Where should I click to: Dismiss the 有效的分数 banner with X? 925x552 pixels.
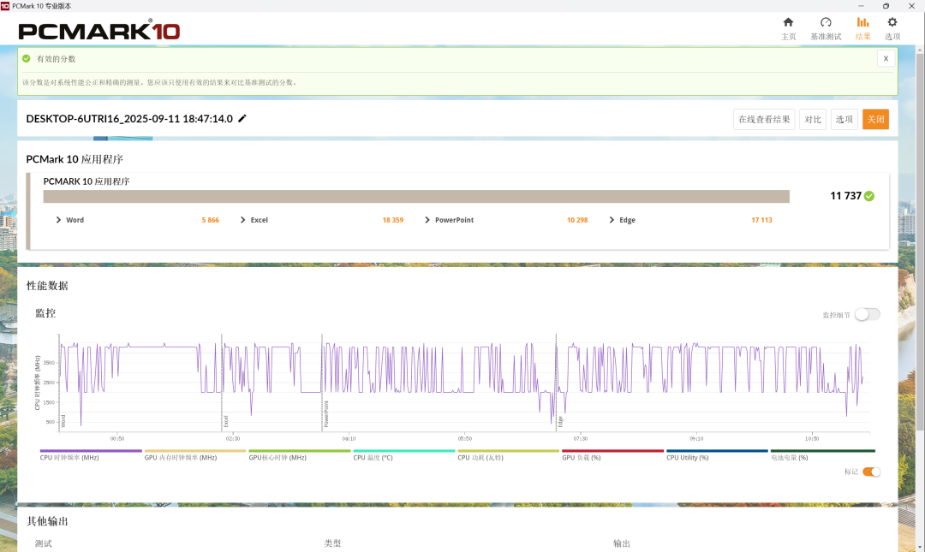(x=886, y=58)
